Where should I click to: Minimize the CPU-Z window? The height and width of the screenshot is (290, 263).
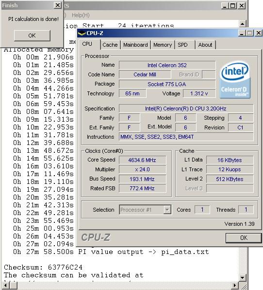[x=242, y=33]
